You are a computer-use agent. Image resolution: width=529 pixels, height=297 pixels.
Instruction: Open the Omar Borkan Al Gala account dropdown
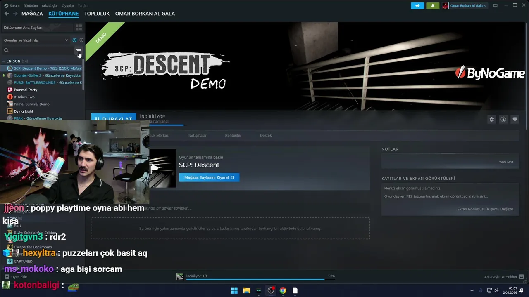468,6
